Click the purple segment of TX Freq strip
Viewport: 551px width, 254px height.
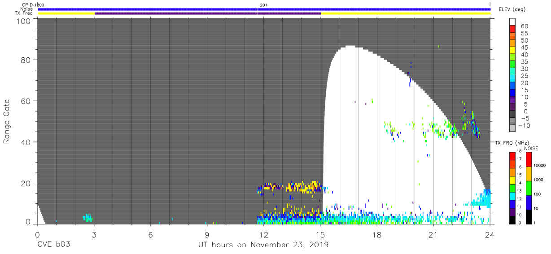pyautogui.click(x=208, y=13)
